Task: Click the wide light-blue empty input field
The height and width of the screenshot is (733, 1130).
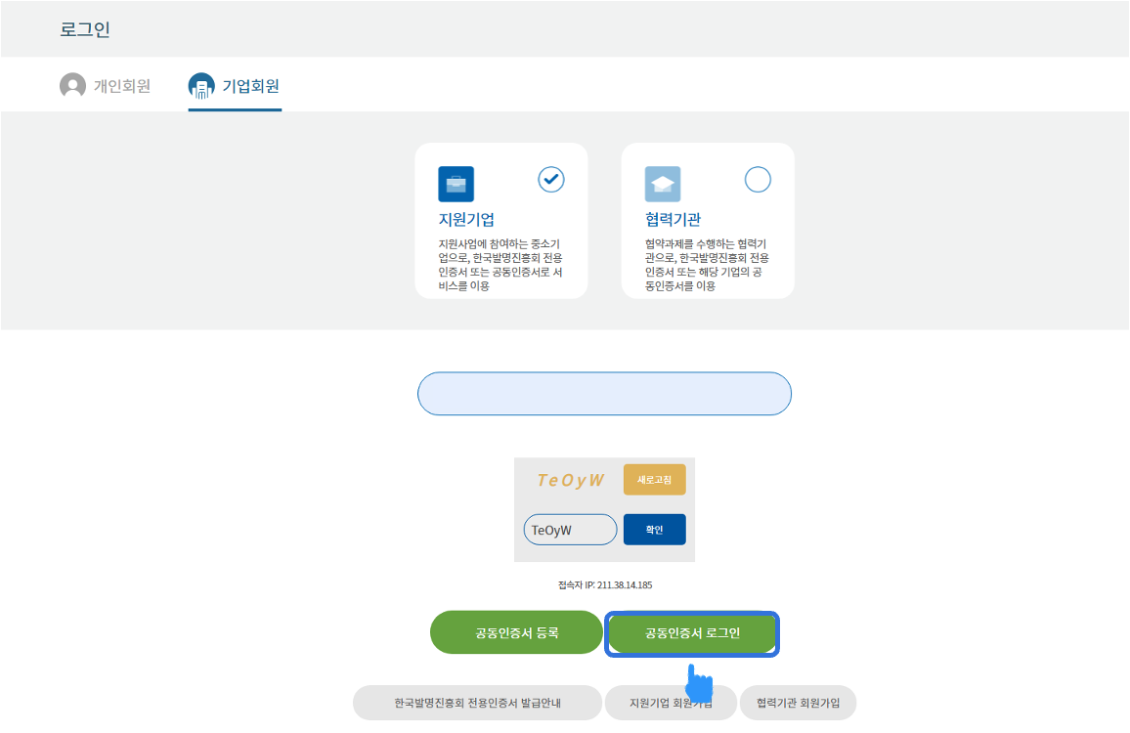Action: 604,394
